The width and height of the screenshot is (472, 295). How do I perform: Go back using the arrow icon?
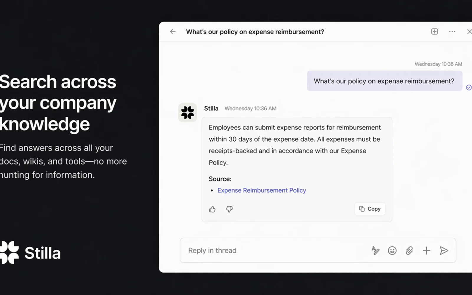[x=173, y=32]
